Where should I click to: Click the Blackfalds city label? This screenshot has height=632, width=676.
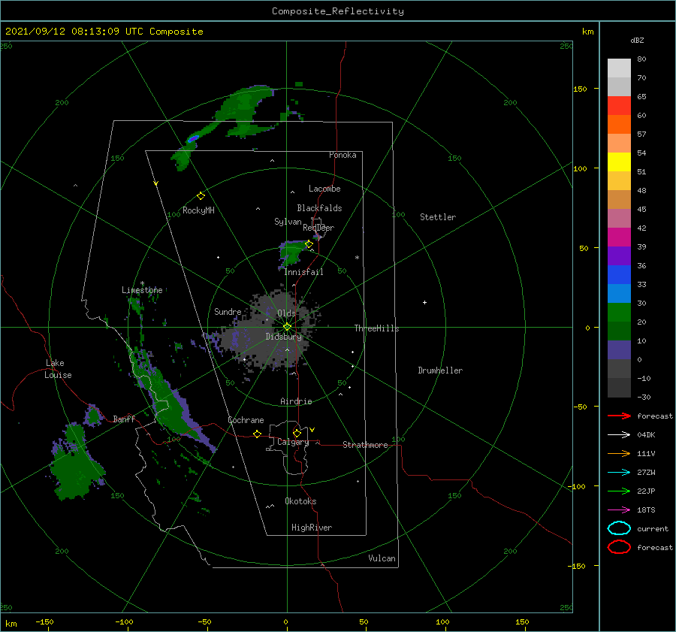[319, 208]
